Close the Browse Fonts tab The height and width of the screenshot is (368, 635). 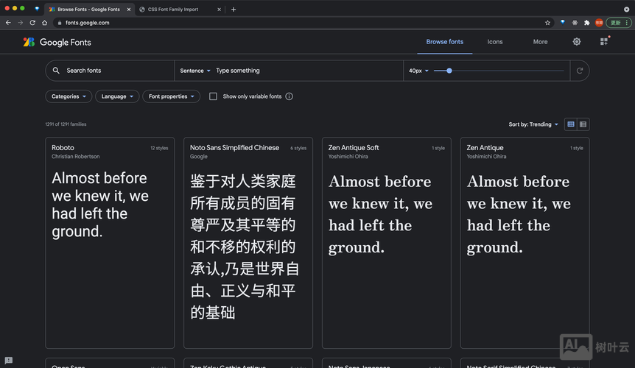(129, 10)
